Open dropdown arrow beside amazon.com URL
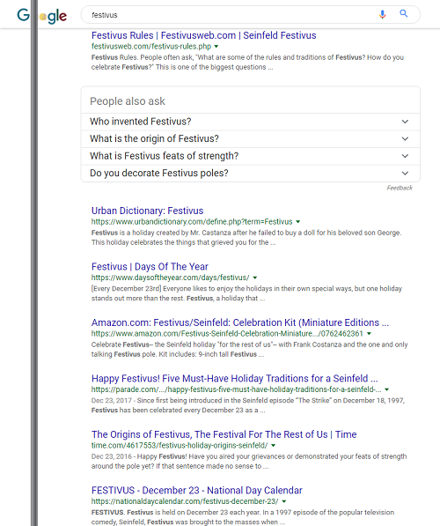 coord(369,334)
